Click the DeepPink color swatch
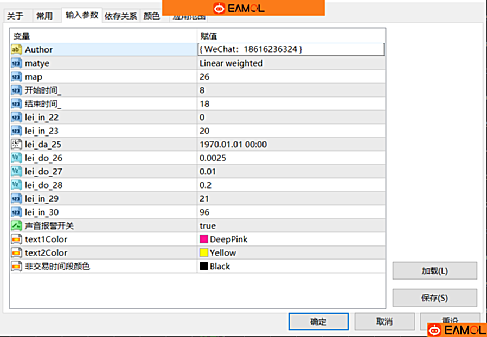 tap(204, 239)
